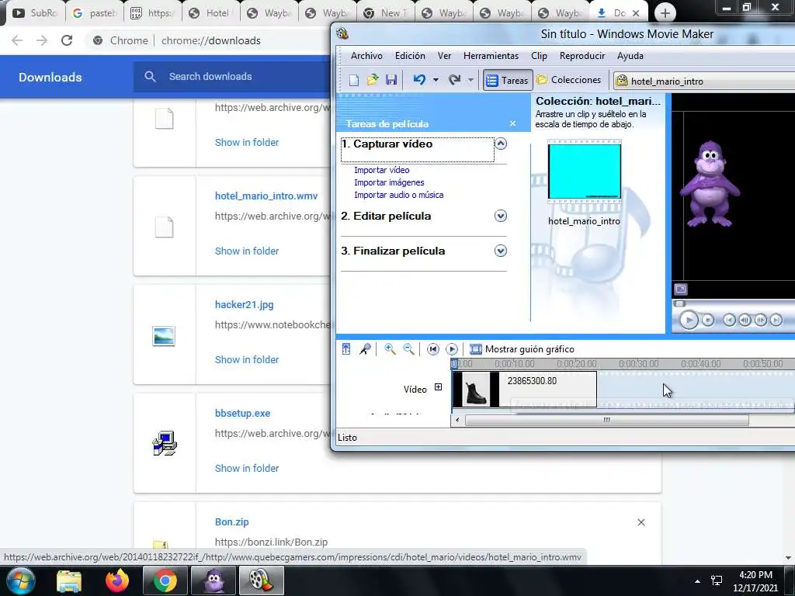Screen dimensions: 795x596
Task: Expand the Finalizar película section
Action: tap(501, 251)
